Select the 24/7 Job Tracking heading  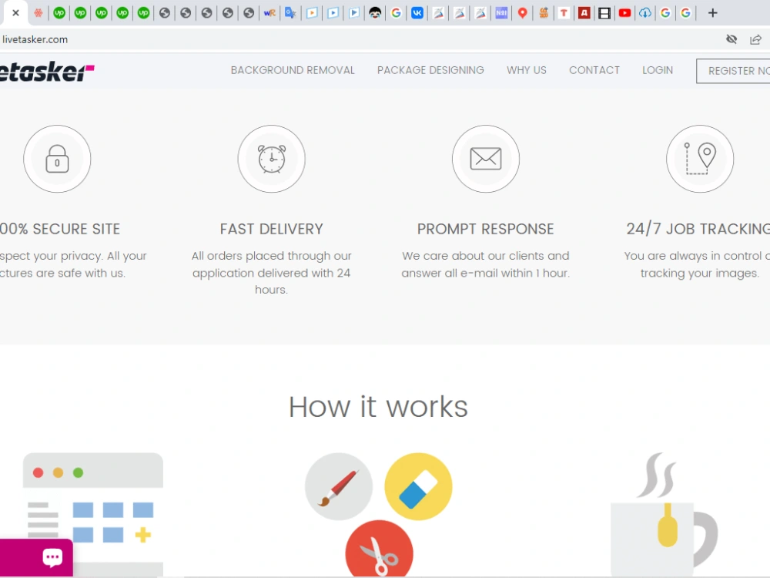coord(698,229)
